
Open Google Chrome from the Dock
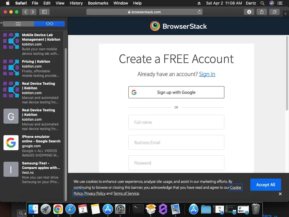coord(58,209)
